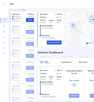
Task: Open the mail envelope icon in sidebar
Action: [x=4, y=48]
